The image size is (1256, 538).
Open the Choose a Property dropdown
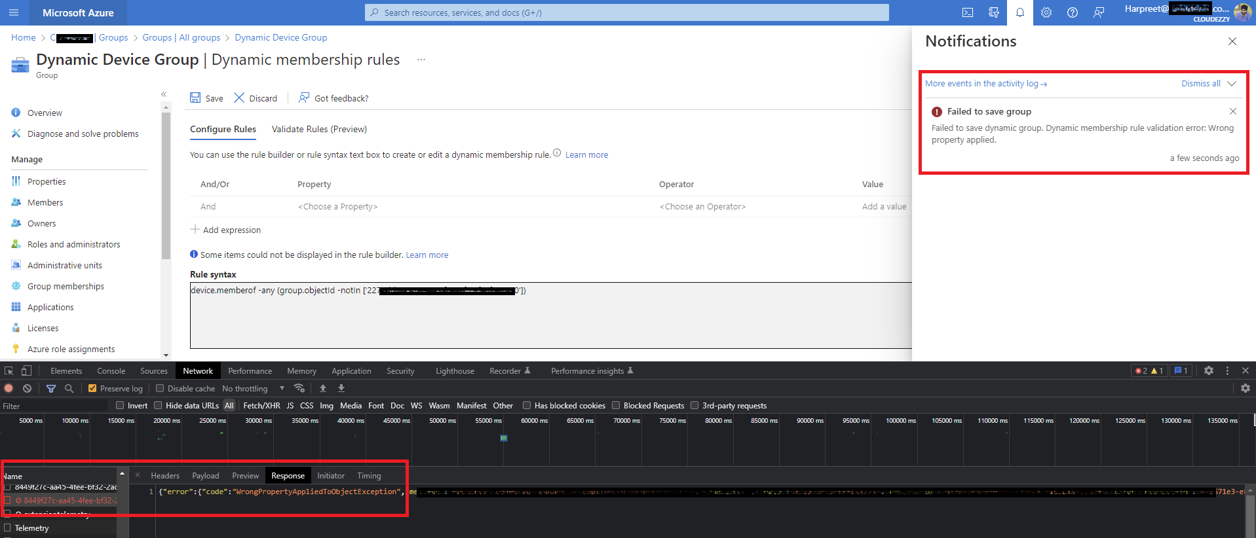337,206
